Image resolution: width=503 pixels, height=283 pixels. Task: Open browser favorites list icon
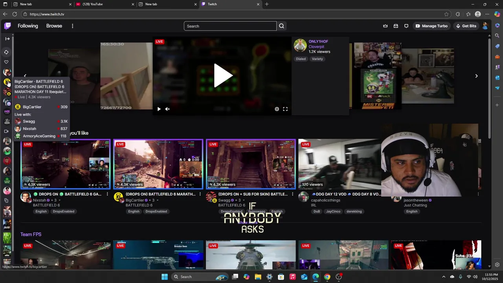click(x=468, y=14)
